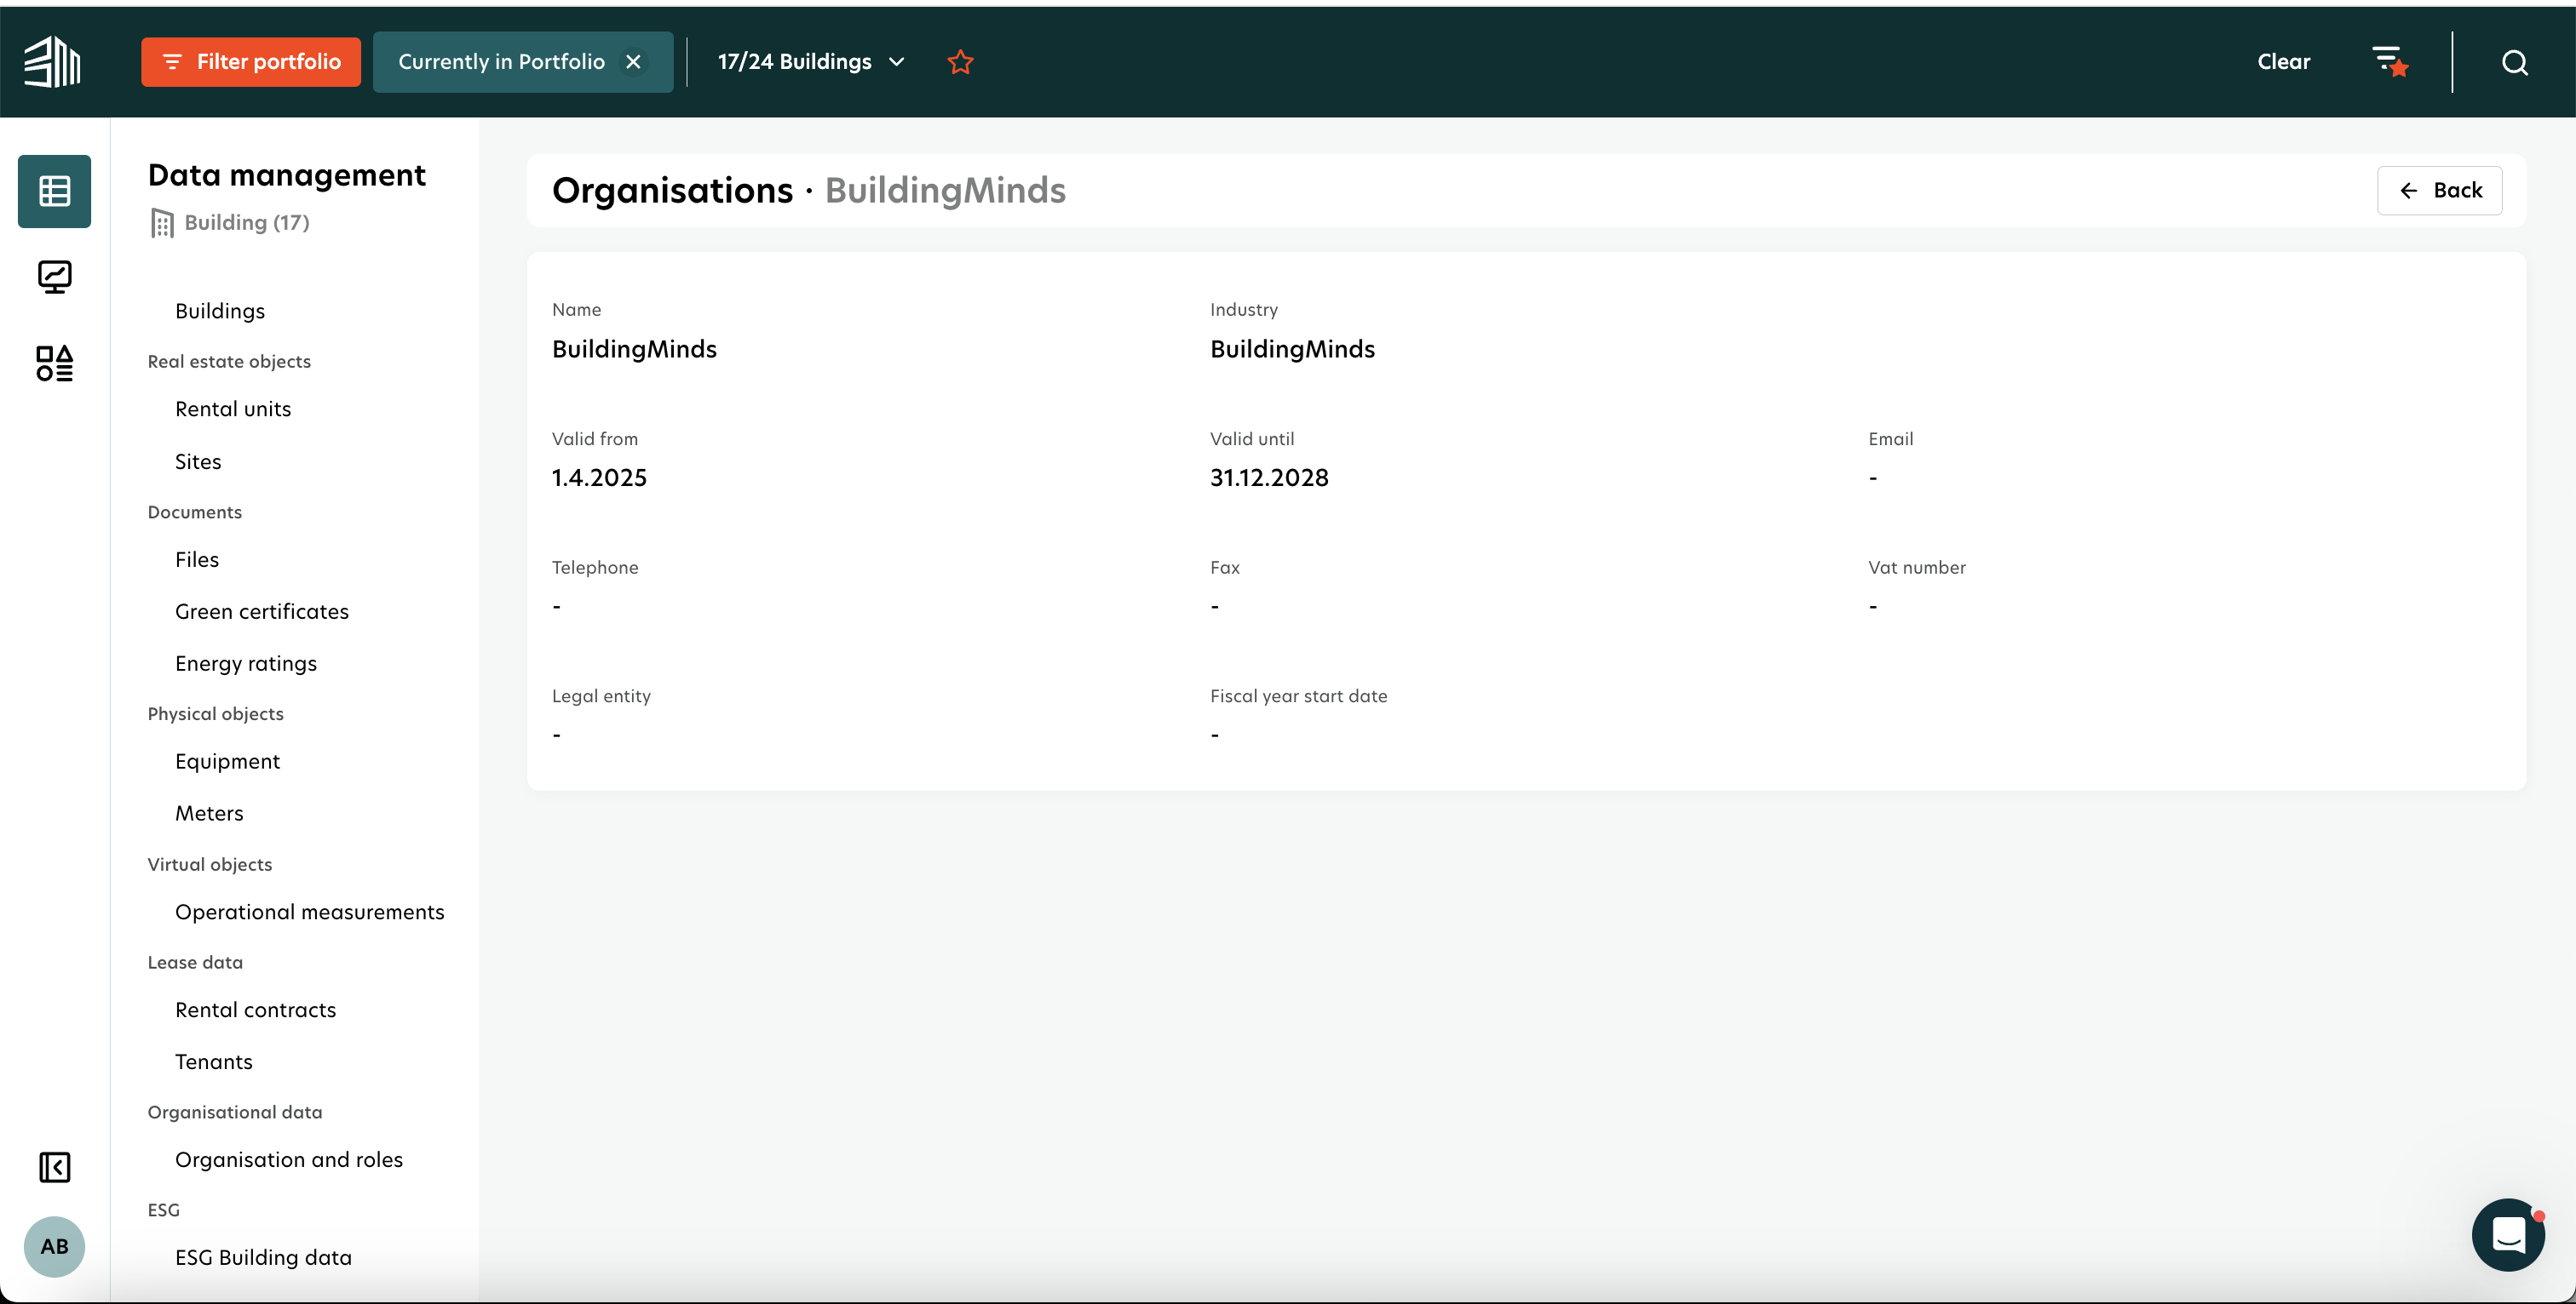
Task: Open Organisation and roles menu item
Action: (x=288, y=1159)
